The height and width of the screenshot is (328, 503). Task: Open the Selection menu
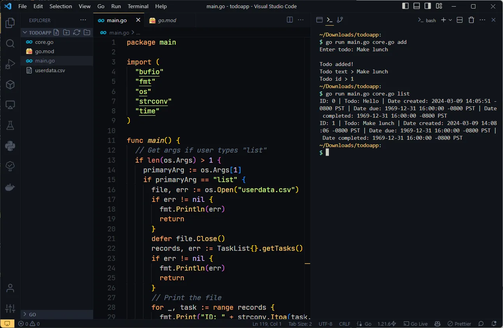click(x=61, y=6)
